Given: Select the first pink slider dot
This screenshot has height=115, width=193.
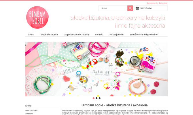Looking at the screenshot, I should 93,98.
